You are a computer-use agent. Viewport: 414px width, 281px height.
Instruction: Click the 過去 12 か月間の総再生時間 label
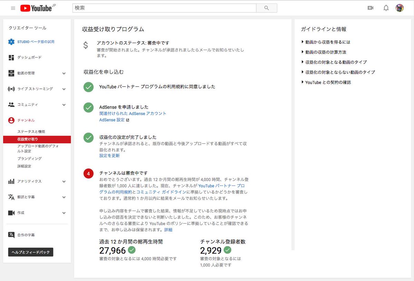[131, 242]
